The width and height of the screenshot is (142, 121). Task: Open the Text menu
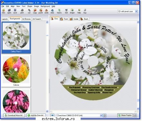pos(23,6)
